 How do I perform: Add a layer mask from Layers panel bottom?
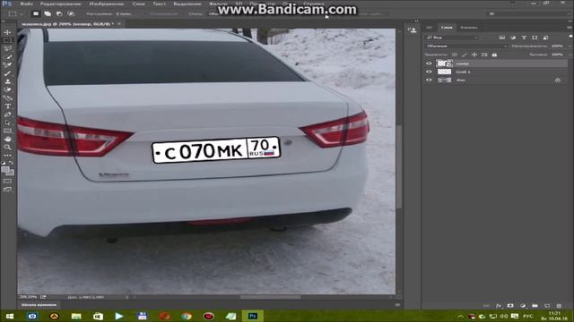pos(510,306)
